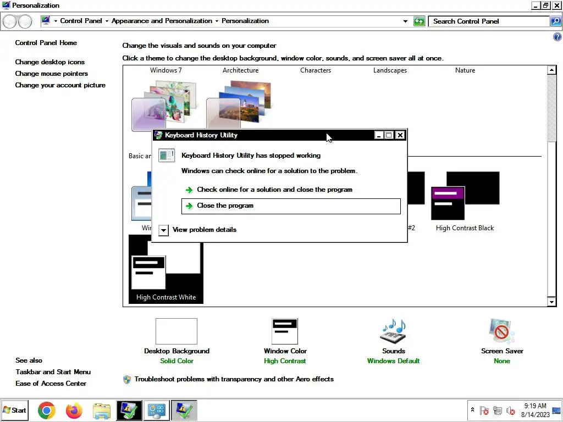Open the Action Center flag icon

484,410
